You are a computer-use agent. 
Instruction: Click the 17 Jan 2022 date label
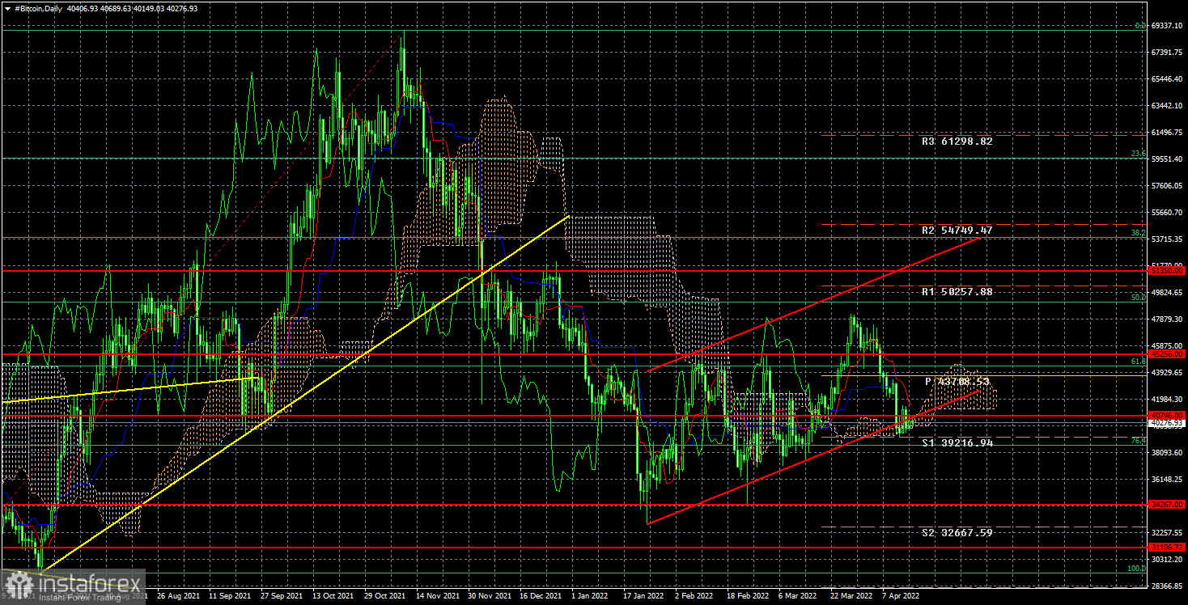(x=645, y=595)
